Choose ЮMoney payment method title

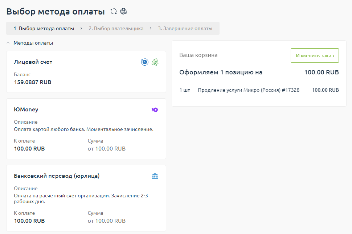click(26, 110)
